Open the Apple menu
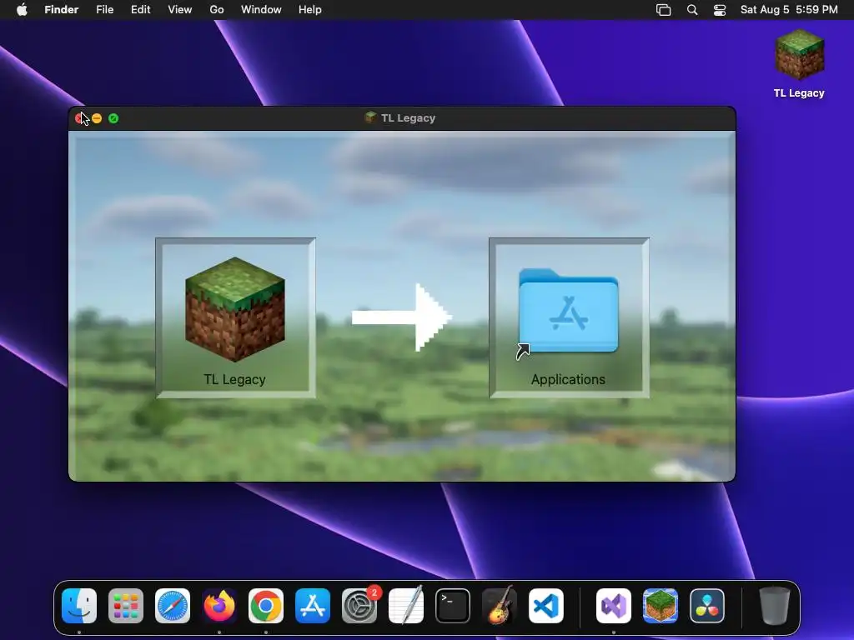 (22, 10)
